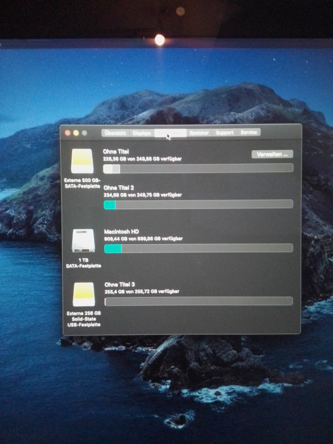The image size is (333, 444).
Task: Go to the Support tab
Action: [x=224, y=133]
